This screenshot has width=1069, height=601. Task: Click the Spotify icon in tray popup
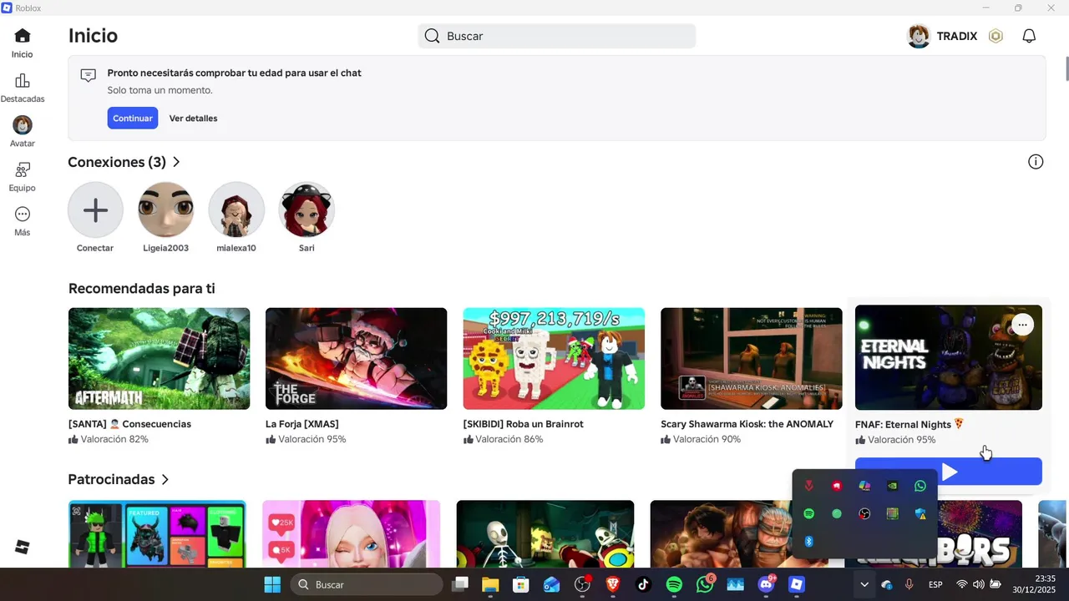pyautogui.click(x=808, y=514)
